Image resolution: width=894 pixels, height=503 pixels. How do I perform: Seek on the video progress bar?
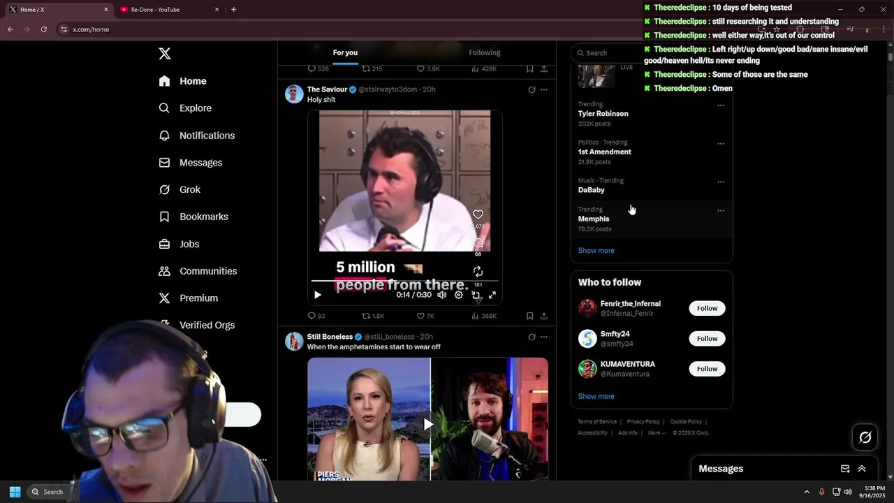(404, 281)
